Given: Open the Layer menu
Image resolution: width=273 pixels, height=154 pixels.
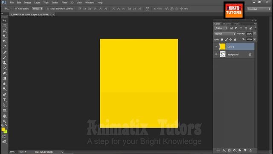Looking at the screenshot, I should tap(37, 3).
